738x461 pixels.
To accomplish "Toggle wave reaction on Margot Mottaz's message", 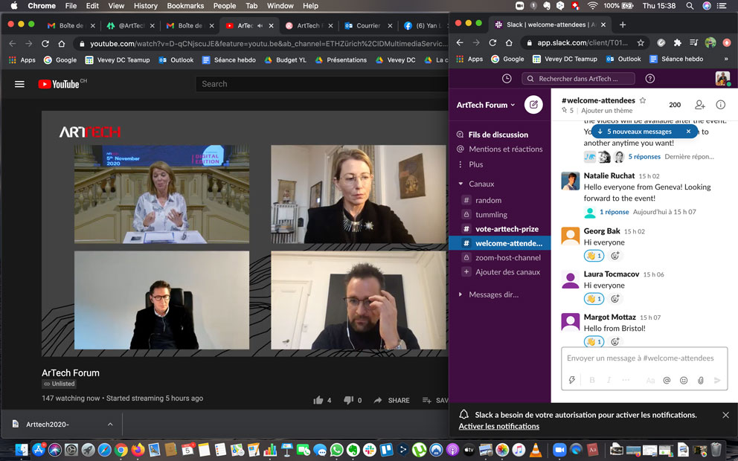I will (594, 341).
